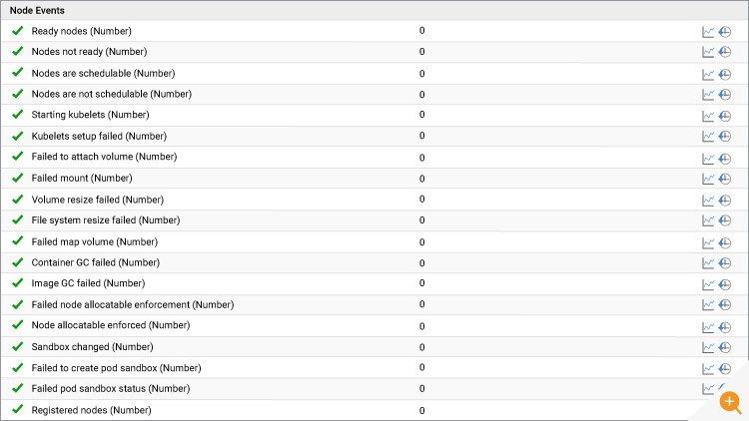749x421 pixels.
Task: Open graph icon for Failed pod sandbox status
Action: click(x=708, y=389)
